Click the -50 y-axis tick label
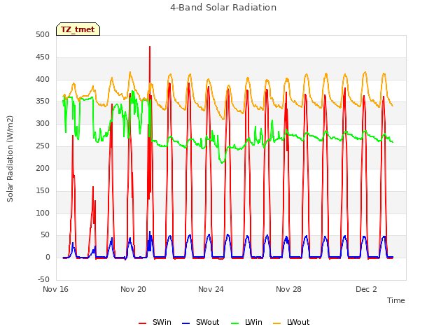The height and width of the screenshot is (336, 448). (43, 280)
